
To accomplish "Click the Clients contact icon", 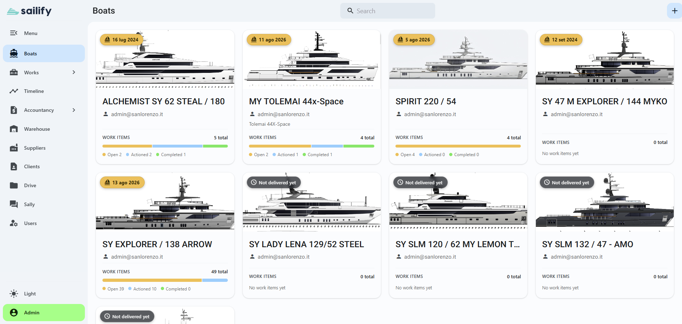I will (x=14, y=166).
